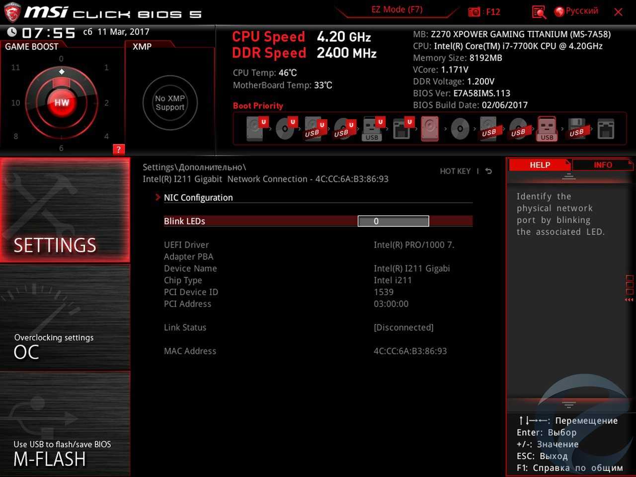Screen dimensions: 636x477
Task: Toggle the Game Boost HW knob
Action: pyautogui.click(x=62, y=103)
